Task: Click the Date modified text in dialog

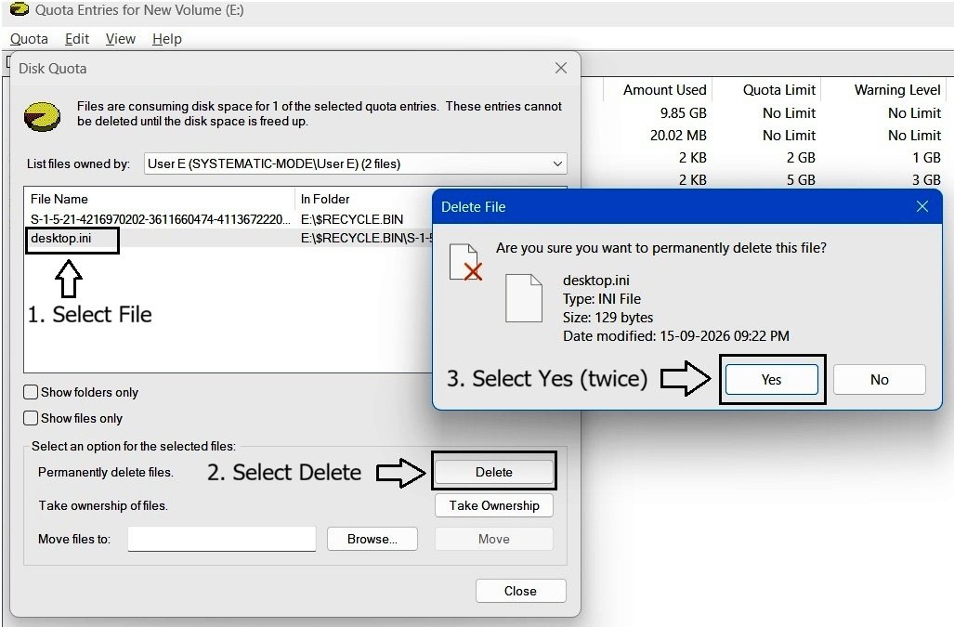Action: tap(676, 336)
